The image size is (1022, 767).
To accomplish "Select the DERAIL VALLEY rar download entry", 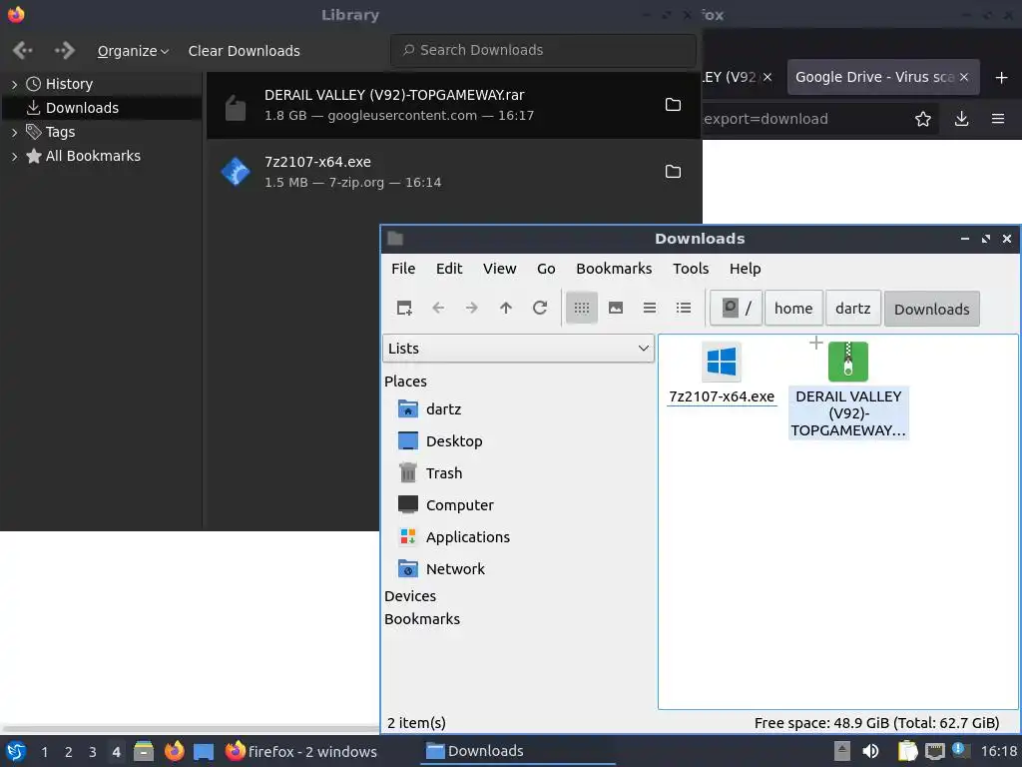I will click(454, 105).
